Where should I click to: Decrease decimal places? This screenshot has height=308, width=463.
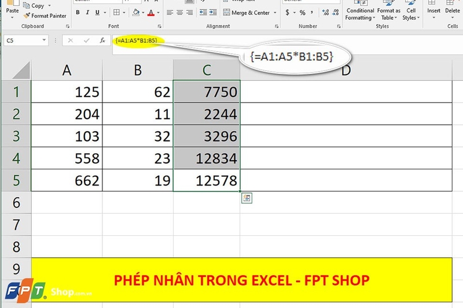point(336,12)
